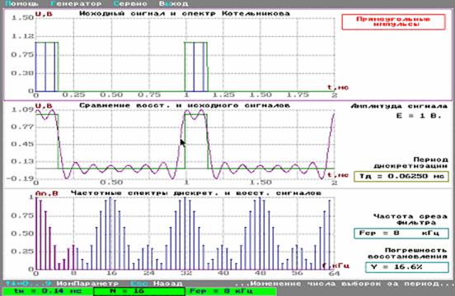Open the Сервис menu
This screenshot has width=455, height=296.
click(130, 4)
